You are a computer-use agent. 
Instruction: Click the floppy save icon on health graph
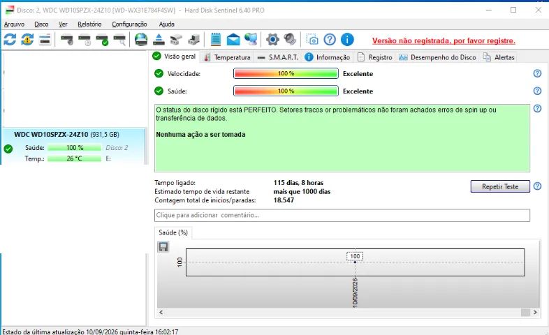(x=163, y=247)
